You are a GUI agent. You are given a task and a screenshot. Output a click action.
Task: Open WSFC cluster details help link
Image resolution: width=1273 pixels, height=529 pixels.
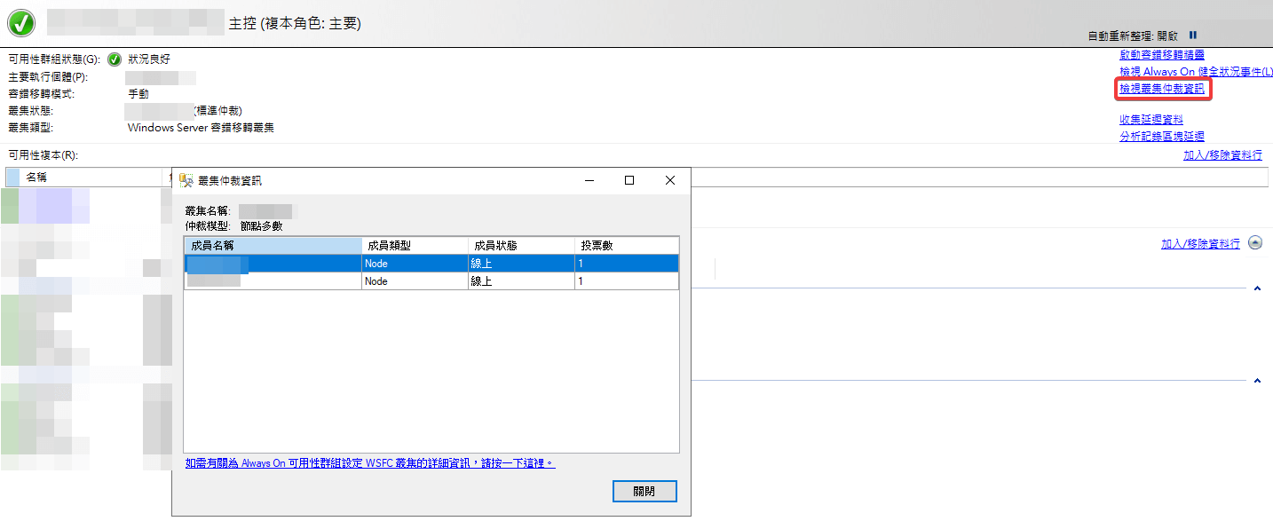369,463
